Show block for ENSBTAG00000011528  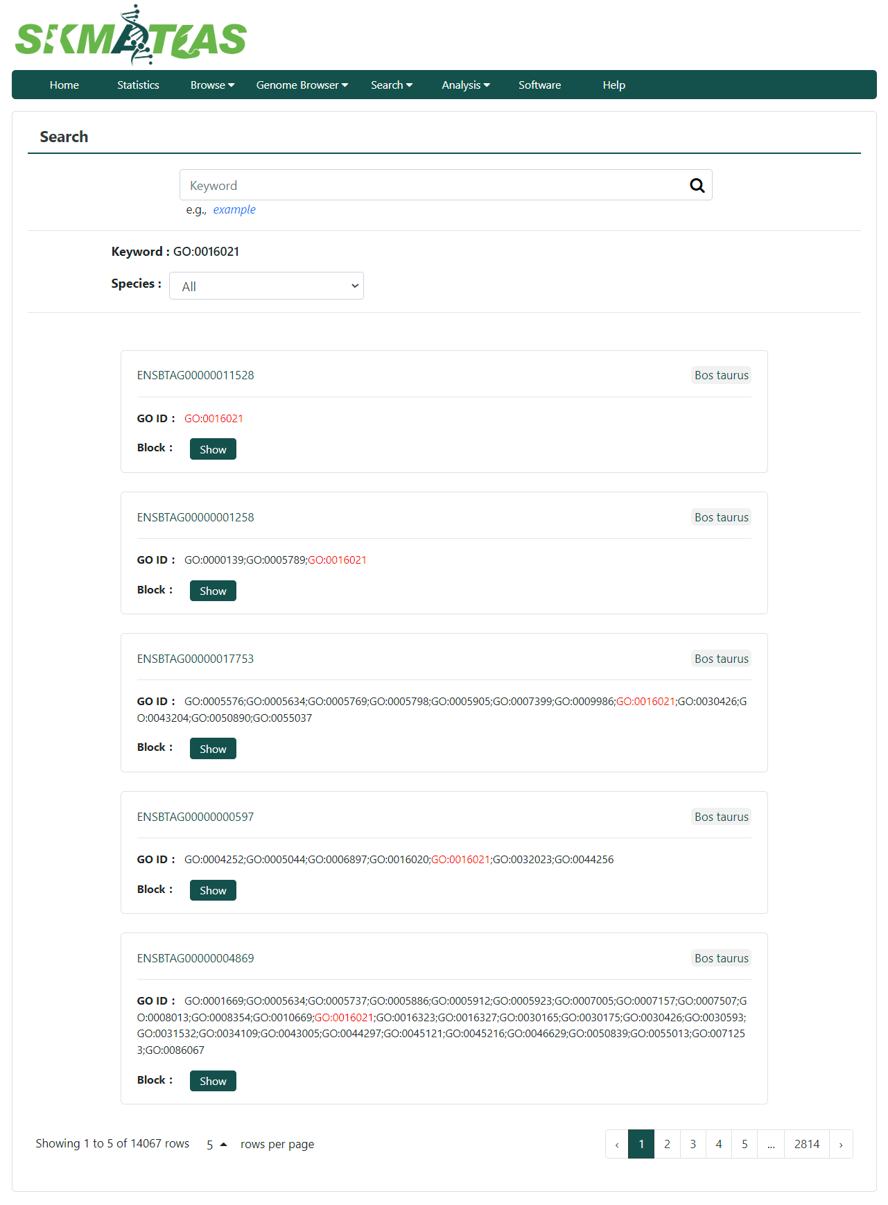(213, 449)
